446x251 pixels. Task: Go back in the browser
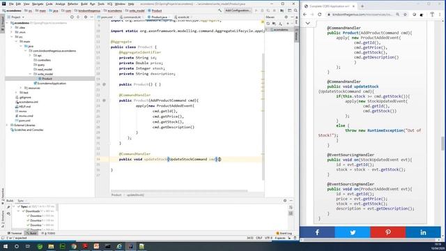click(305, 15)
